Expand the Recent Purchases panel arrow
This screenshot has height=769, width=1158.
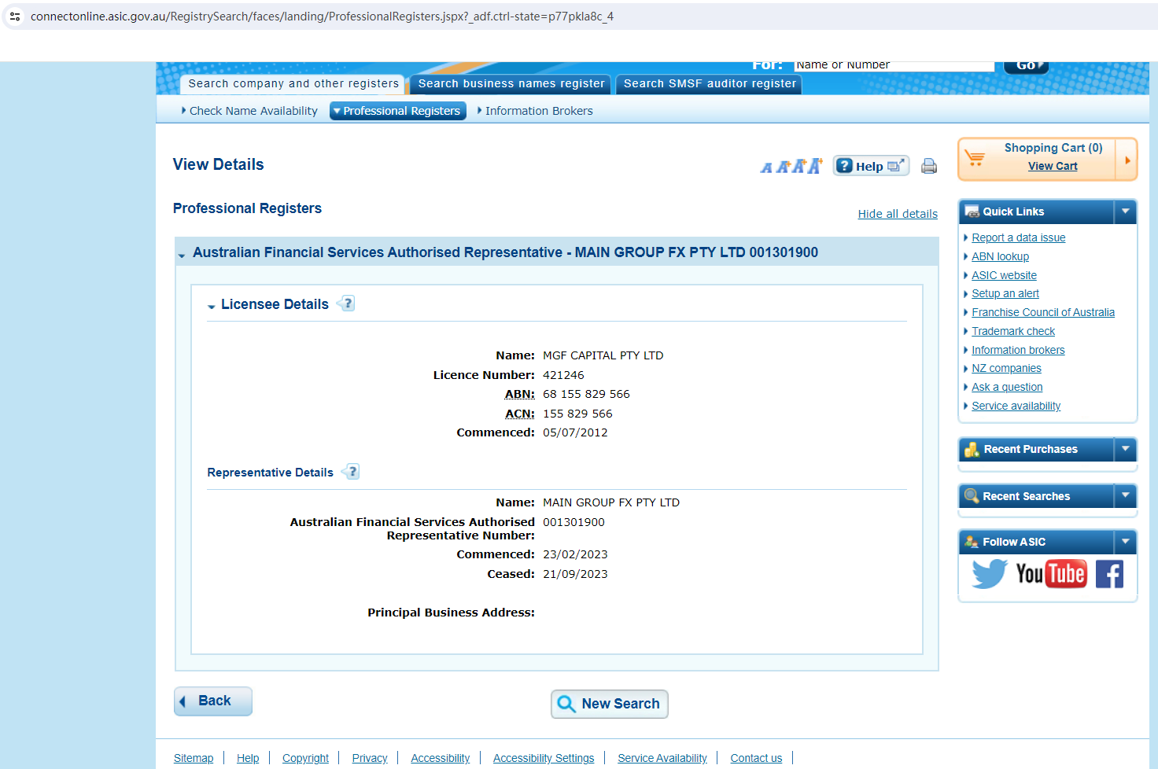(x=1126, y=449)
